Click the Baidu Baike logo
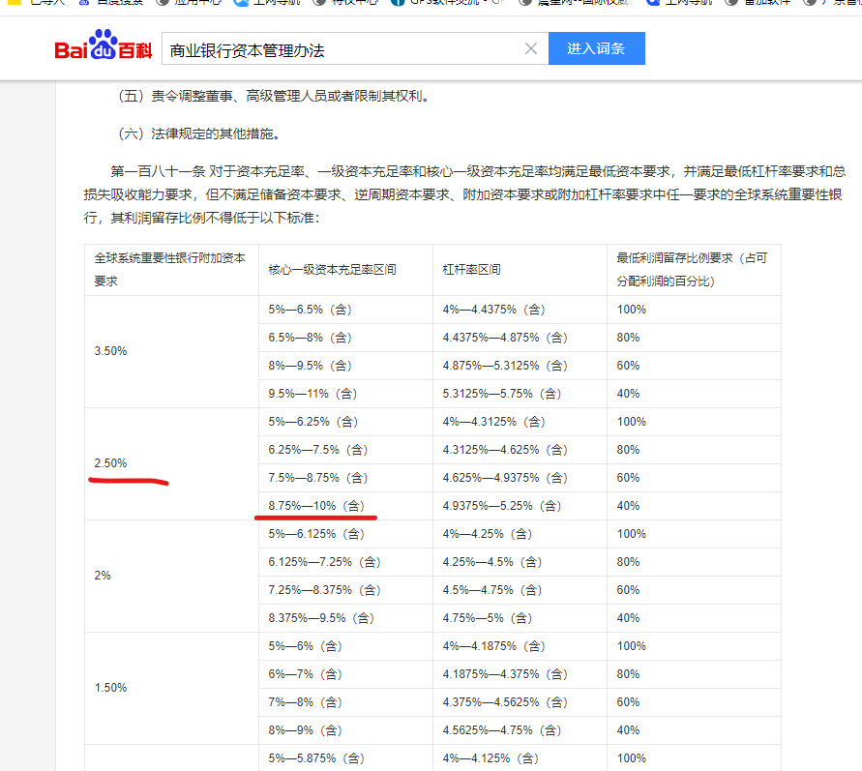 coord(103,48)
